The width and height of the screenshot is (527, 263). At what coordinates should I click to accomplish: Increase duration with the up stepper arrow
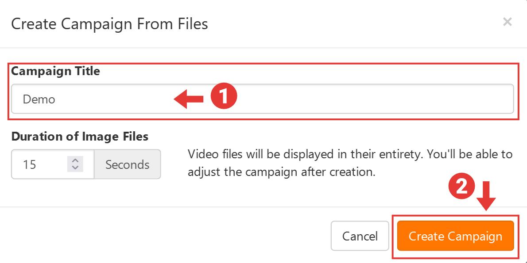point(75,160)
